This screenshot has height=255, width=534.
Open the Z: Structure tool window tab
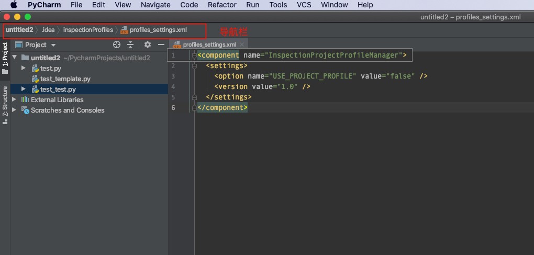coord(5,105)
